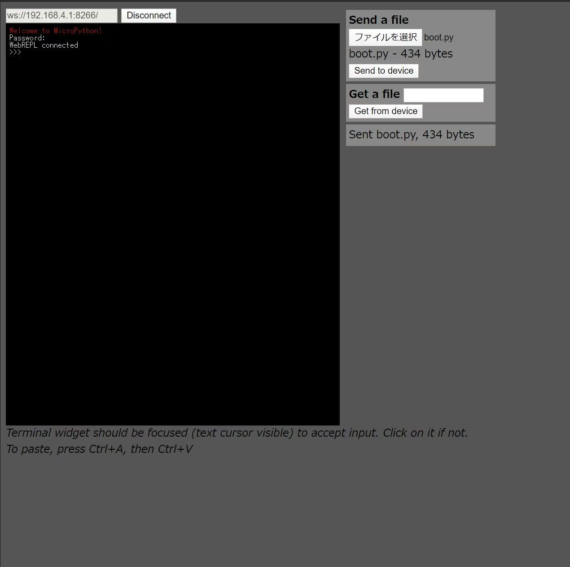Click the boot.py - 434 bytes label
This screenshot has height=567, width=570.
(401, 53)
